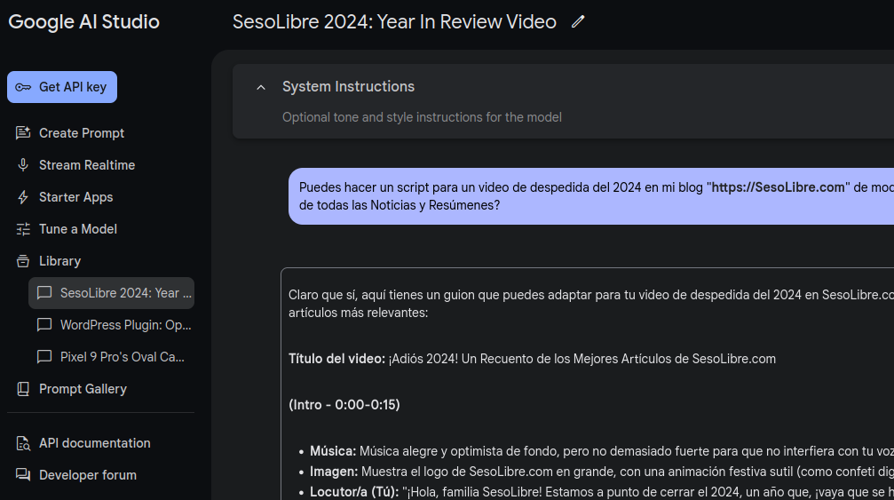Click the prompt title SesoLibre 2024: Year In Review Video
This screenshot has width=894, height=500.
point(394,21)
